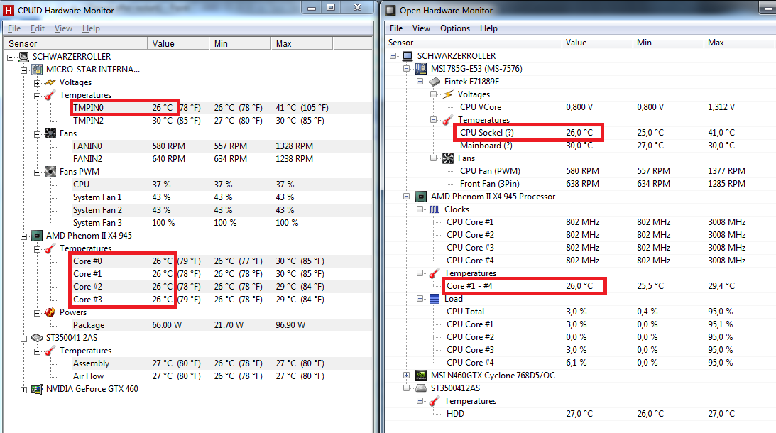Open the Edit menu in CPUID Hardware Monitor
Screen dimensions: 776x433
coord(38,28)
